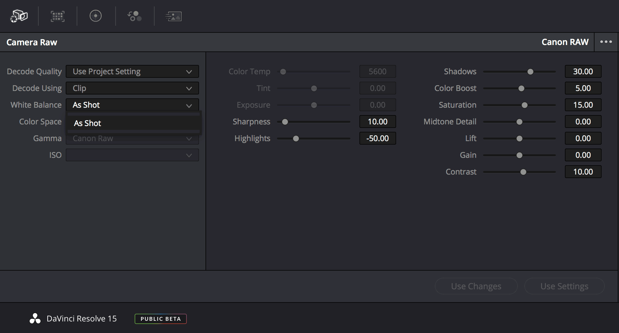Image resolution: width=619 pixels, height=333 pixels.
Task: Click the Color Space label
Action: [41, 122]
